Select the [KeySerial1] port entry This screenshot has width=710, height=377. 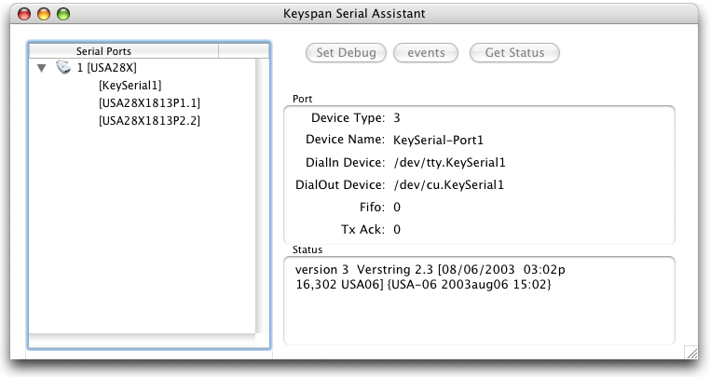[130, 85]
